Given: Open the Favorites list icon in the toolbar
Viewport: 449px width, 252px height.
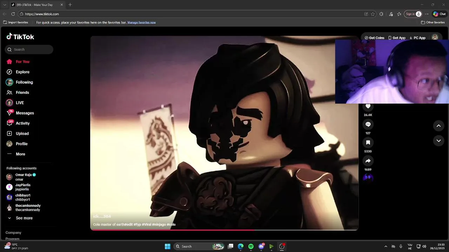Looking at the screenshot, I should [399, 14].
